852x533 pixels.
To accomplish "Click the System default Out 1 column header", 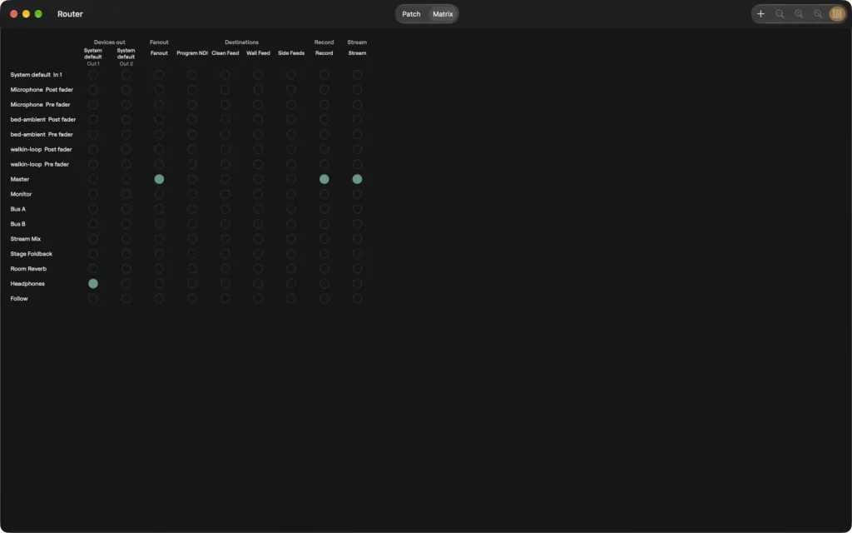I will pyautogui.click(x=93, y=57).
